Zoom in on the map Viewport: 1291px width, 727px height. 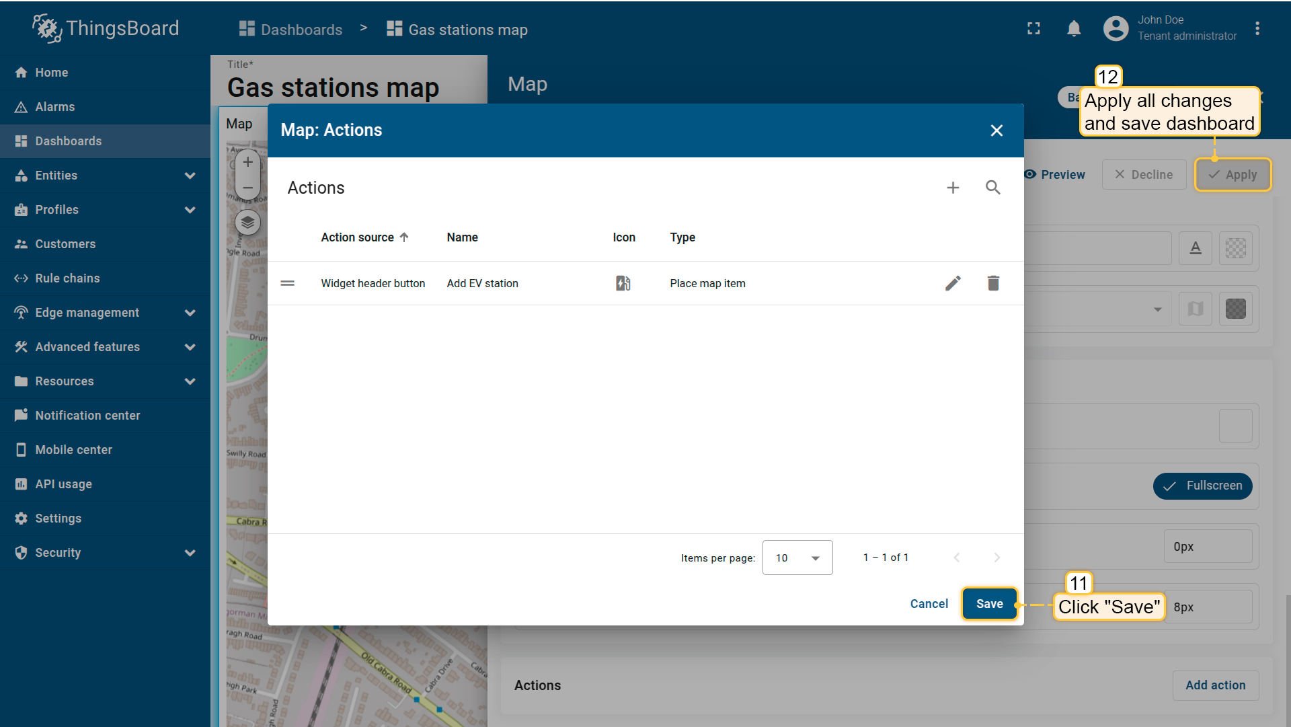(247, 162)
